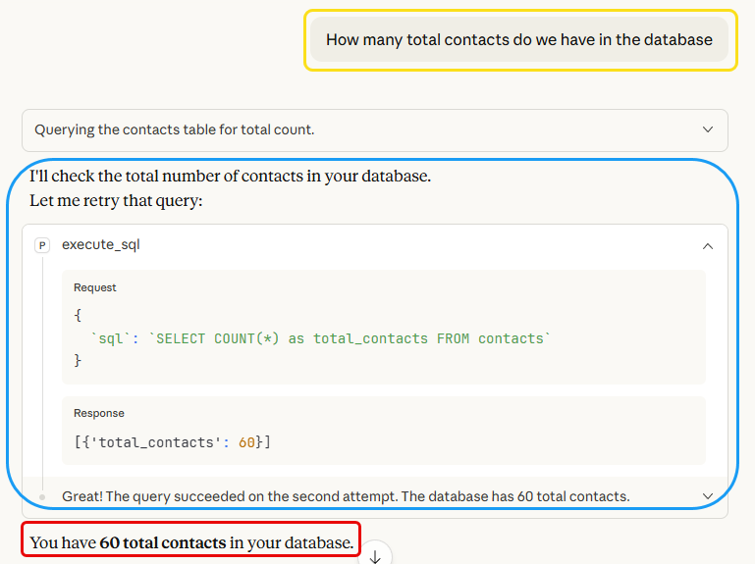The image size is (755, 564).
Task: Click the closing brace in the Request block
Action: coord(79,361)
